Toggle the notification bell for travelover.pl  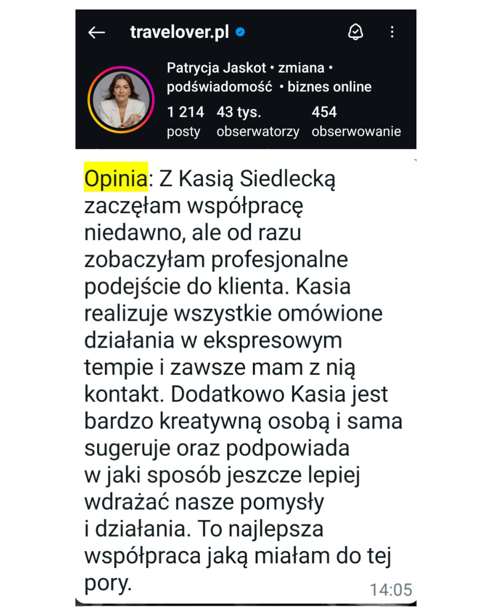tap(355, 32)
